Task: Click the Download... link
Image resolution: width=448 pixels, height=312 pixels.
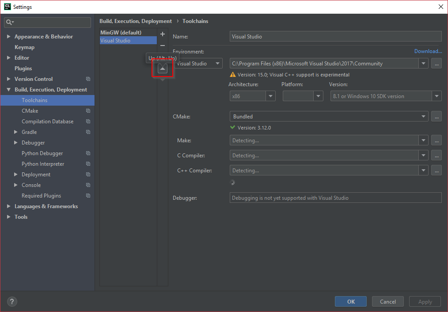Action: 428,51
